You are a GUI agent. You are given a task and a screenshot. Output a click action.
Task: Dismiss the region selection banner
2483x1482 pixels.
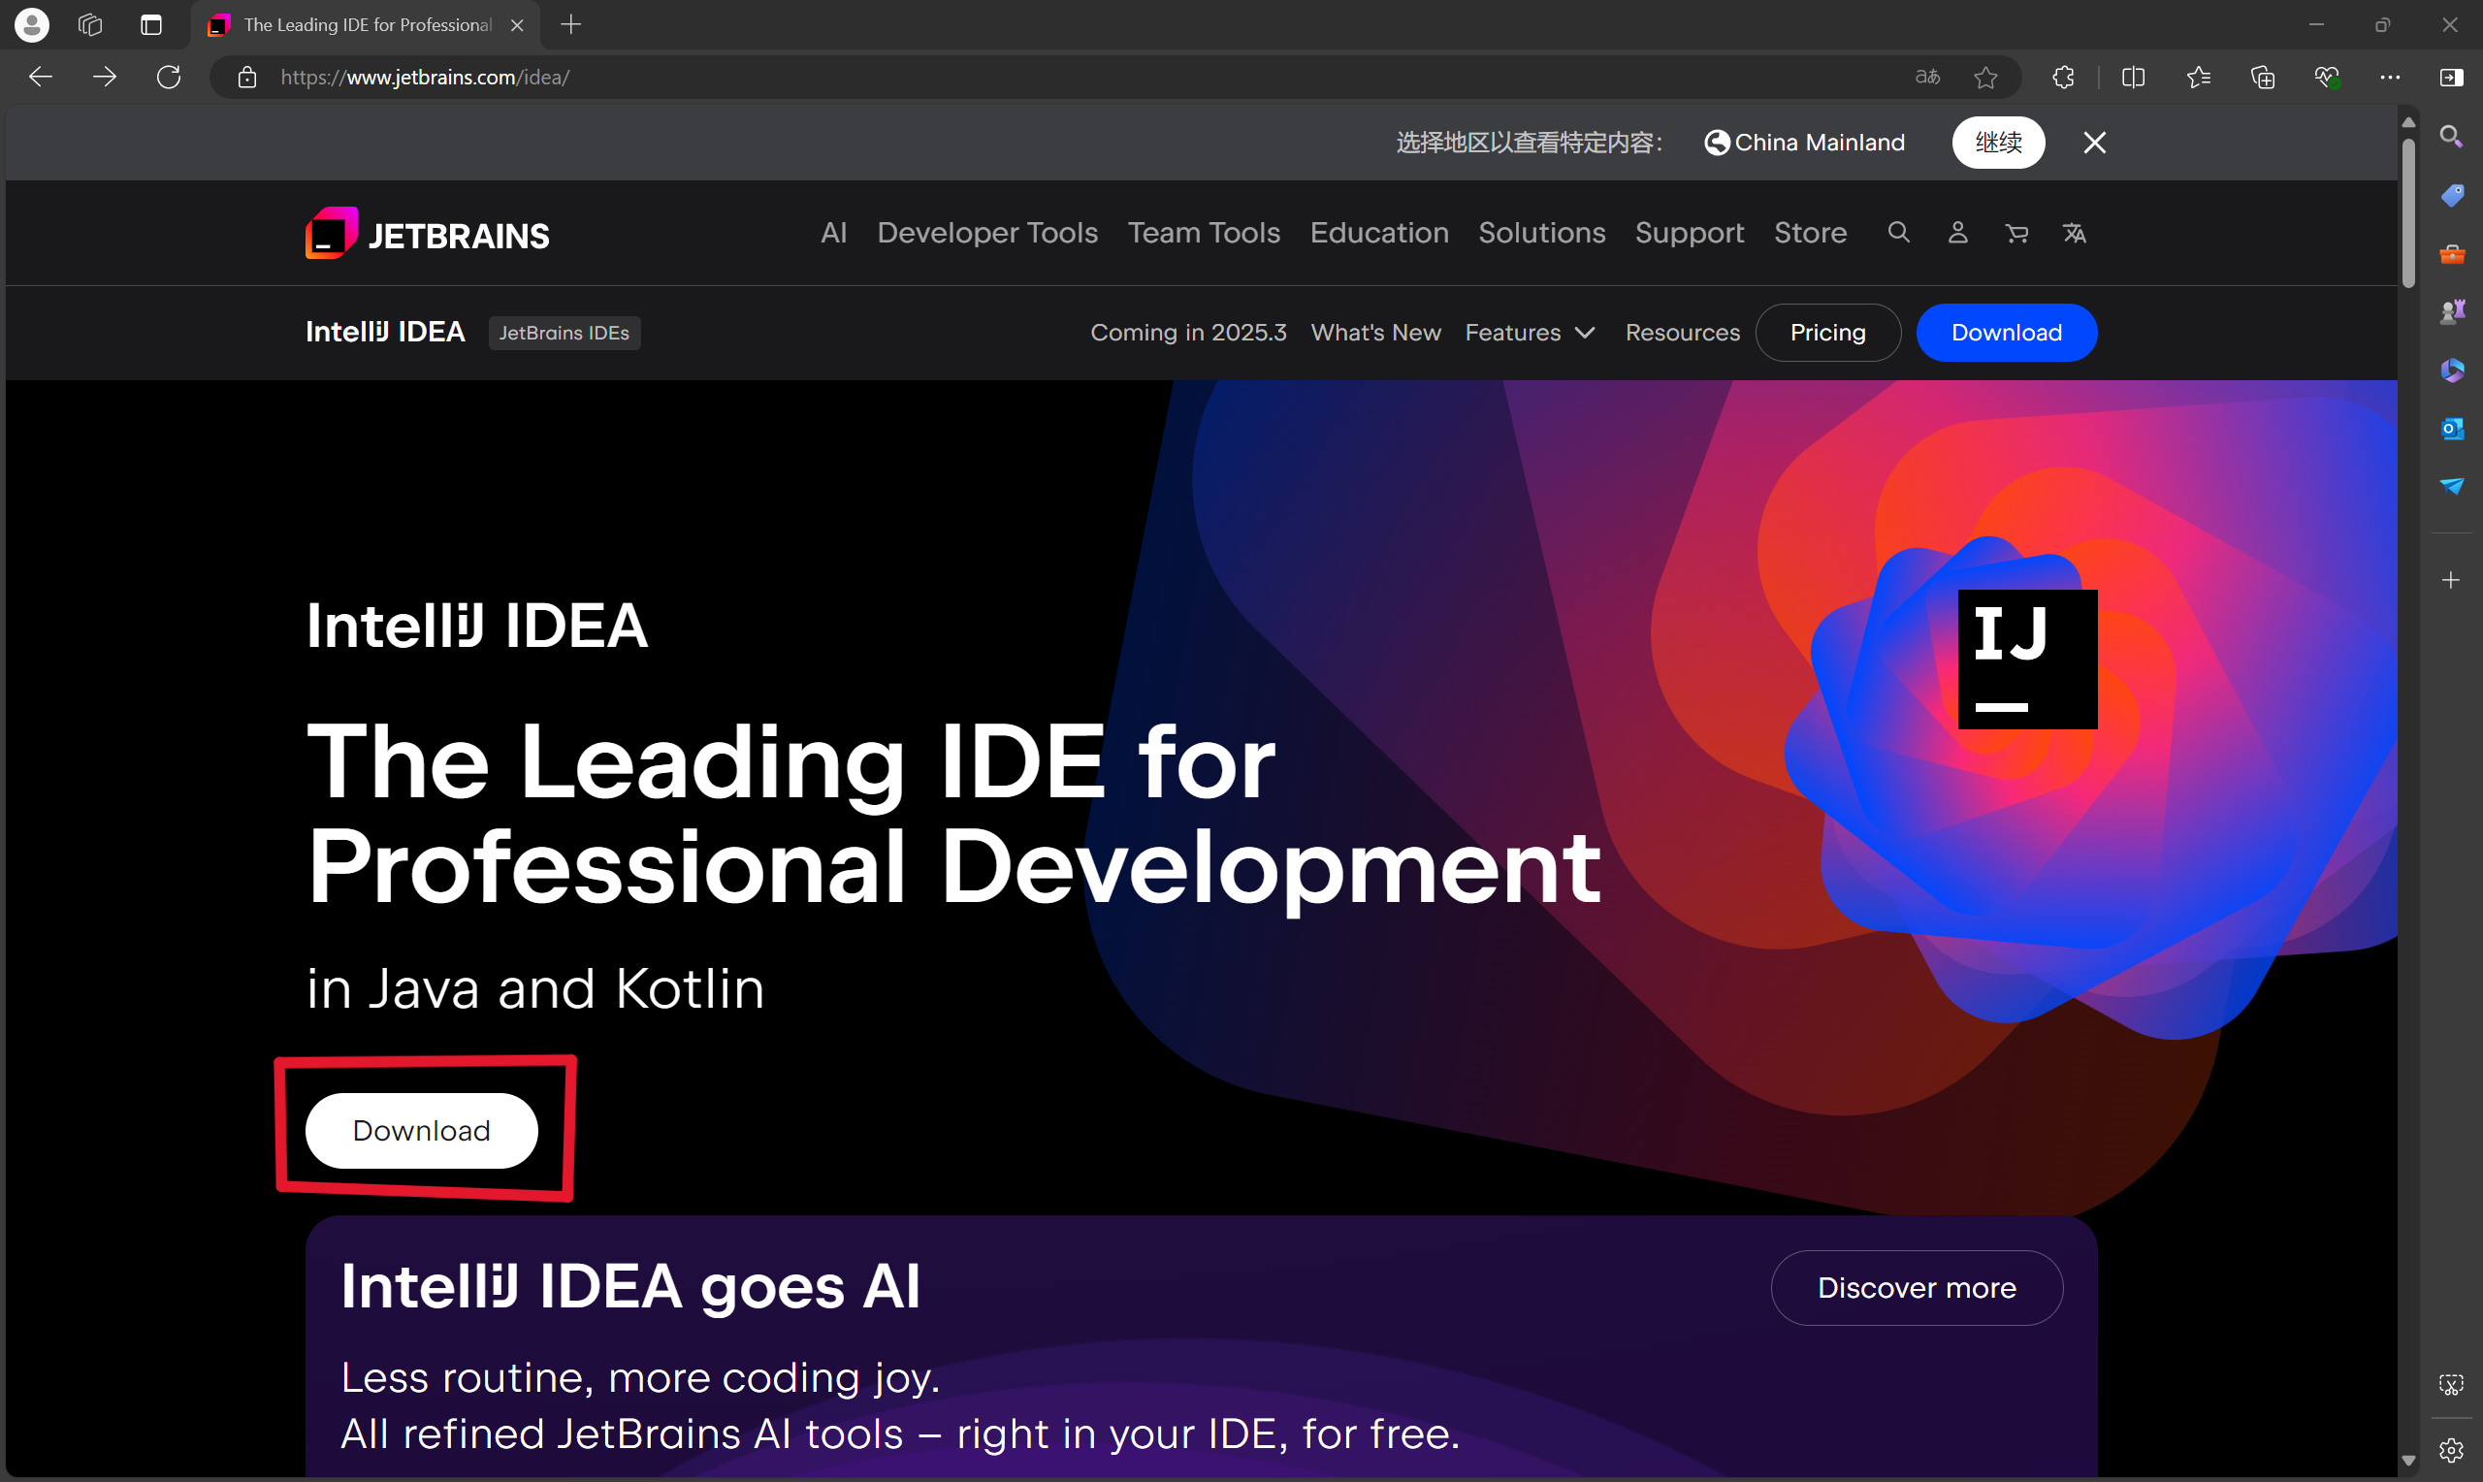coord(2095,143)
